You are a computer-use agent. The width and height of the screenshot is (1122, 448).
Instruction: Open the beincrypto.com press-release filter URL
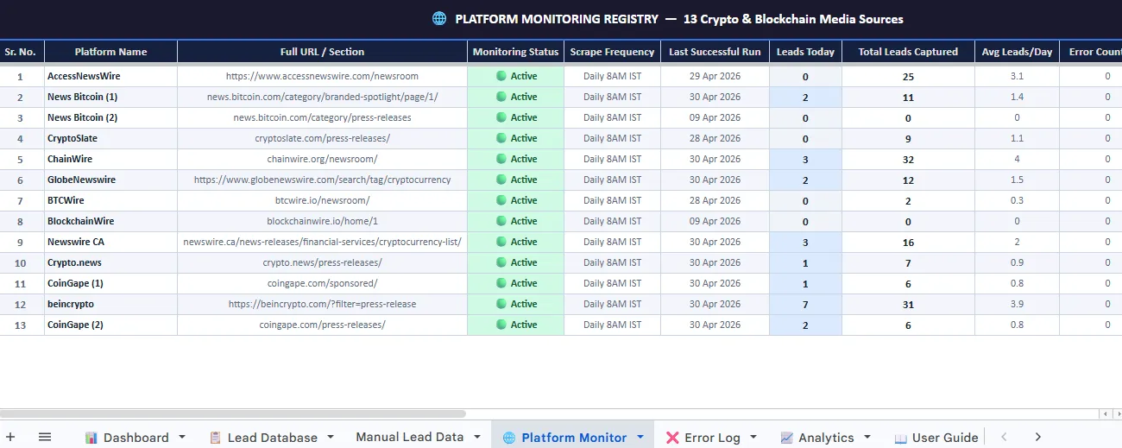click(322, 304)
